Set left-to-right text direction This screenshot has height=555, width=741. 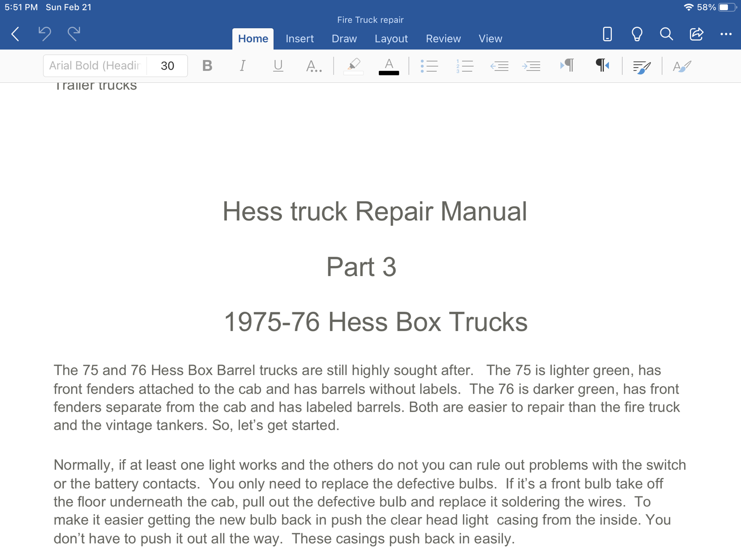567,66
